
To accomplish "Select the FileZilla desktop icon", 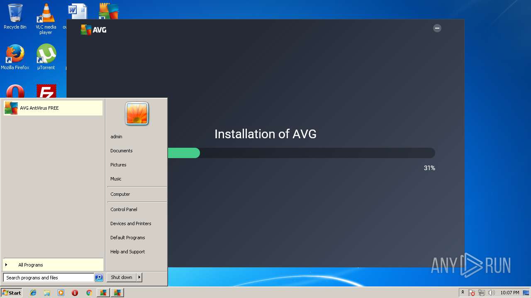I will [x=46, y=91].
